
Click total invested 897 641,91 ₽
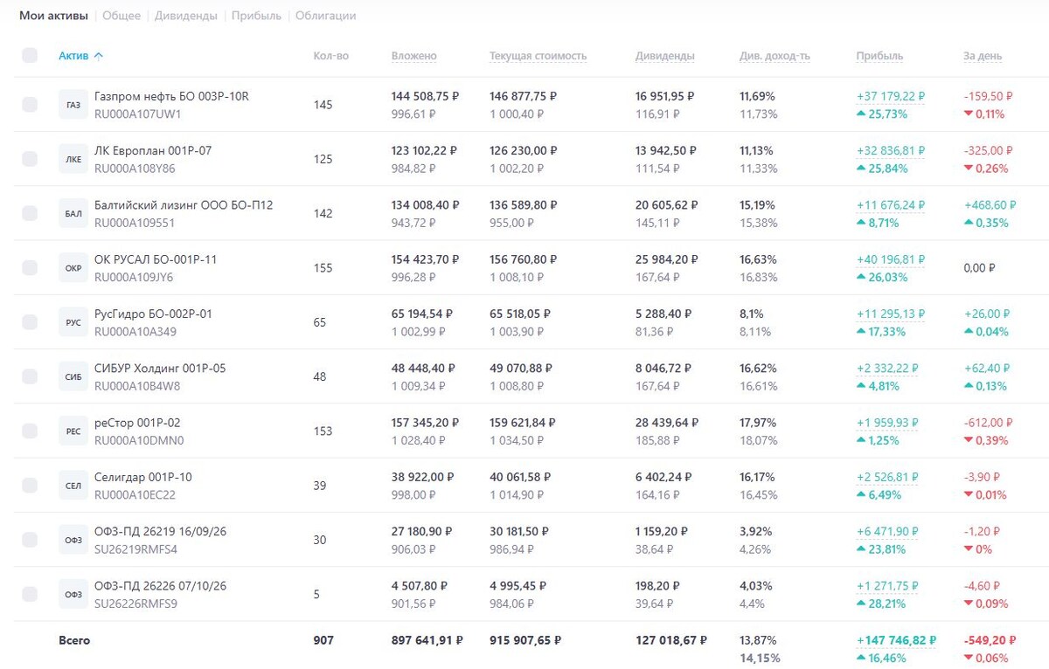point(427,640)
